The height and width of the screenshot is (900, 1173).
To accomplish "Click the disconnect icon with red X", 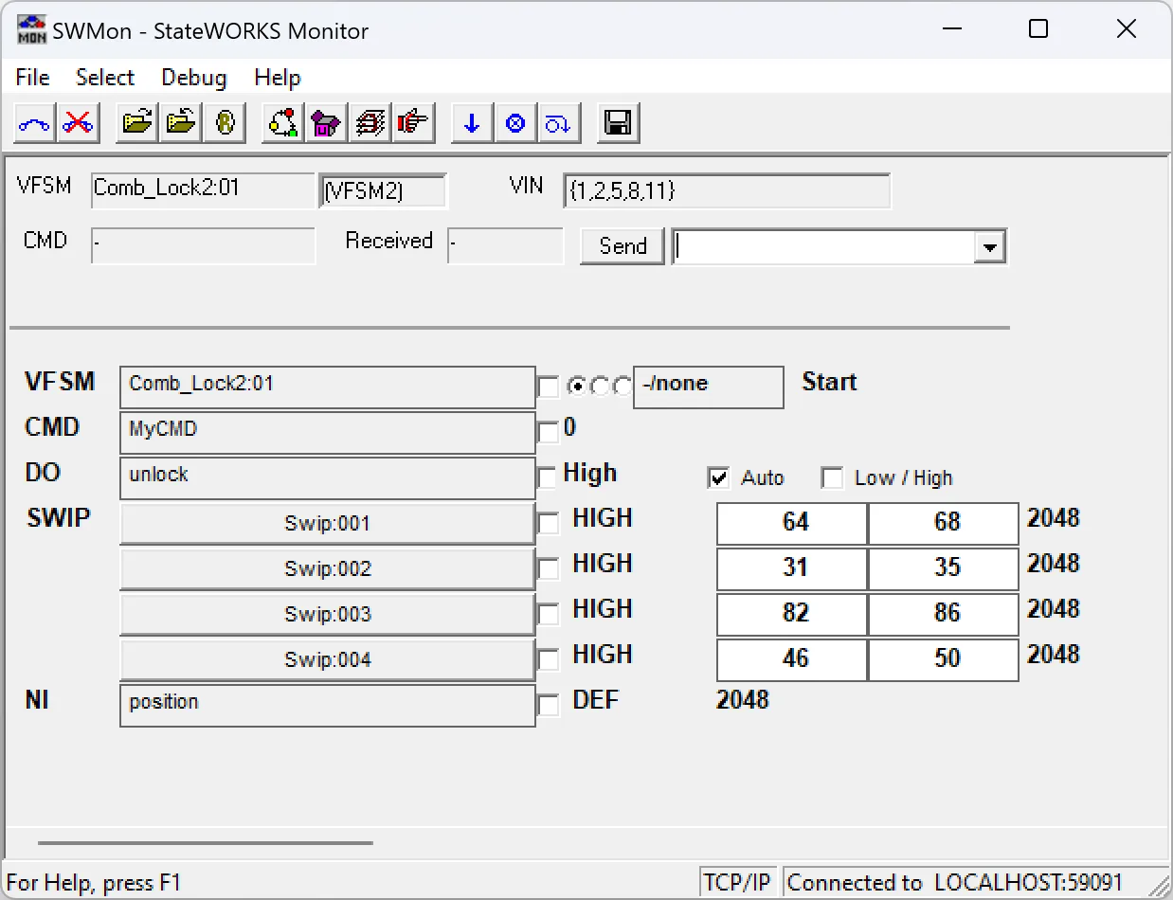I will point(79,123).
